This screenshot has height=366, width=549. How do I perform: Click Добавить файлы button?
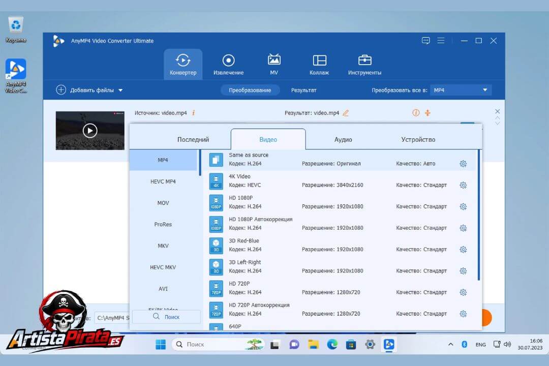click(85, 90)
